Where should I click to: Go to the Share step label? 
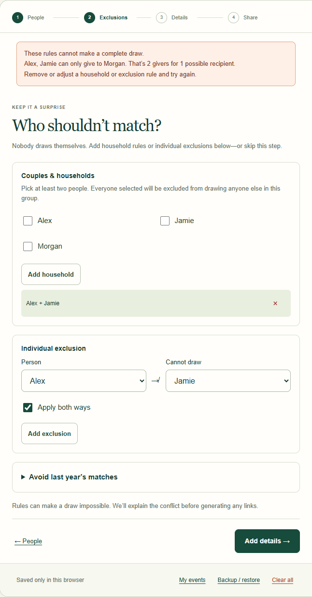click(x=250, y=17)
